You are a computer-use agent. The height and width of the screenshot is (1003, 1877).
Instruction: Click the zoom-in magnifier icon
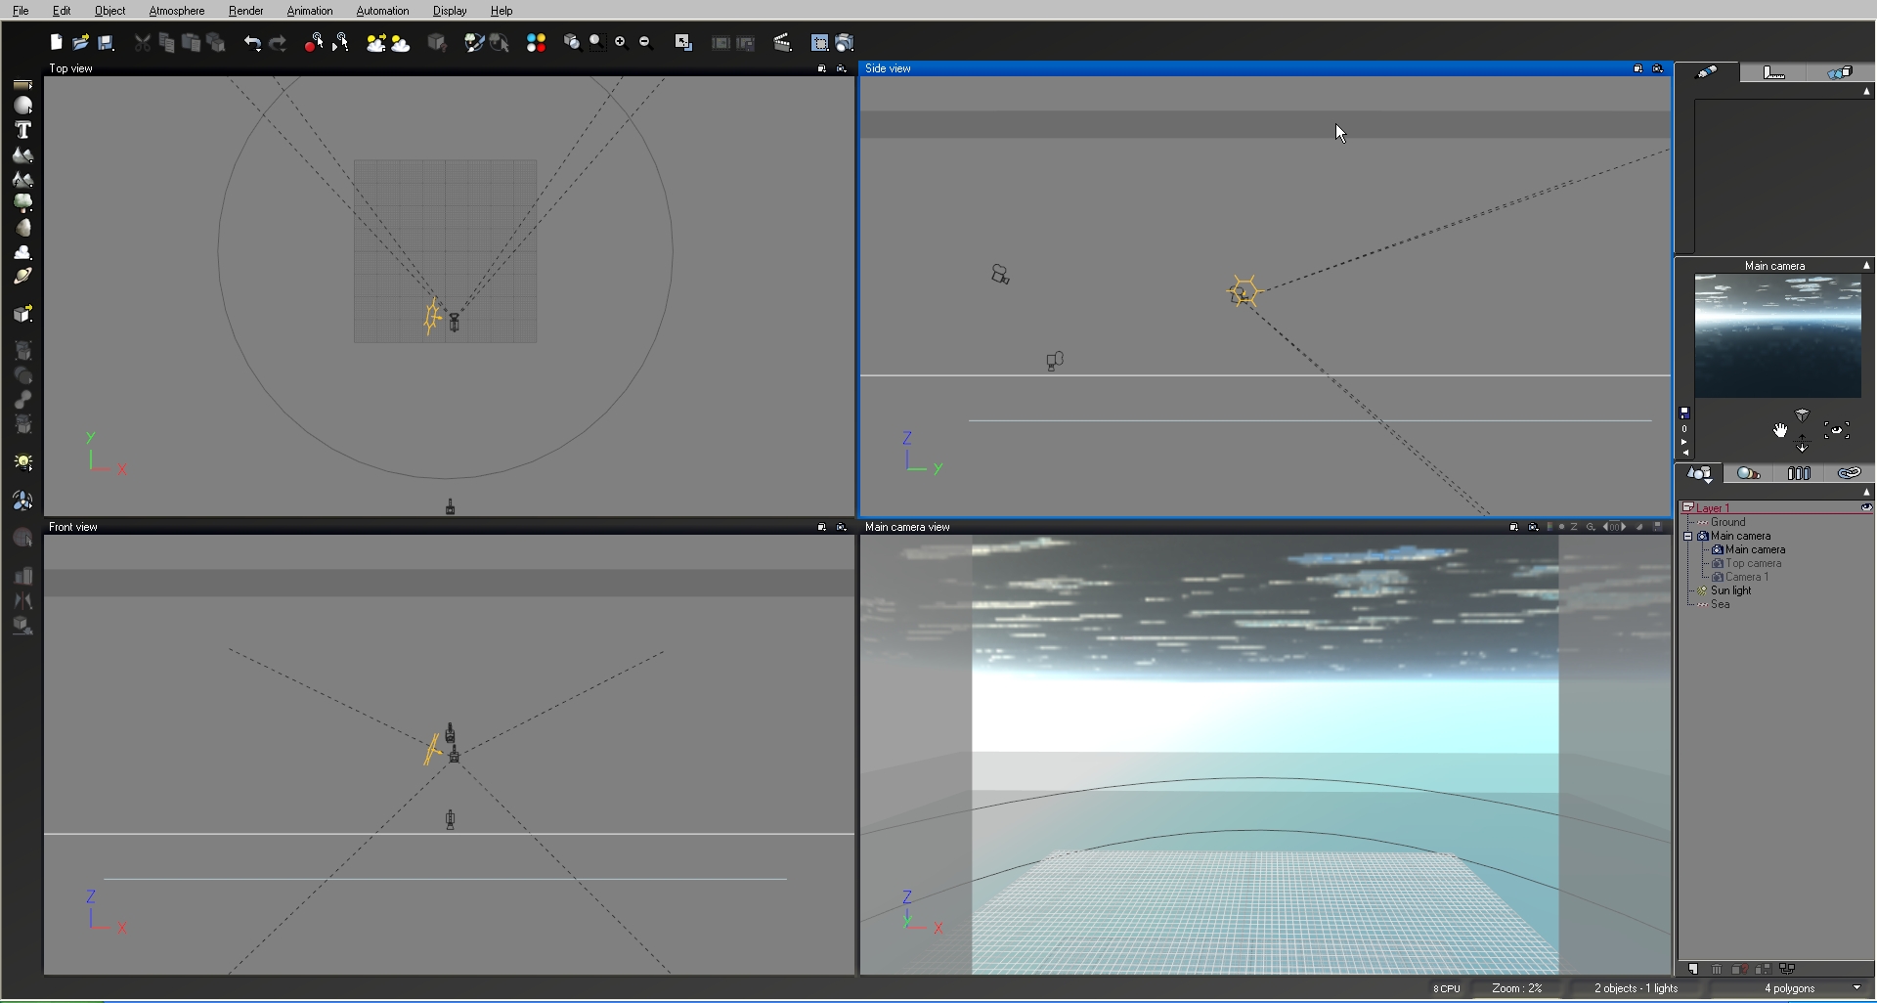tap(620, 42)
